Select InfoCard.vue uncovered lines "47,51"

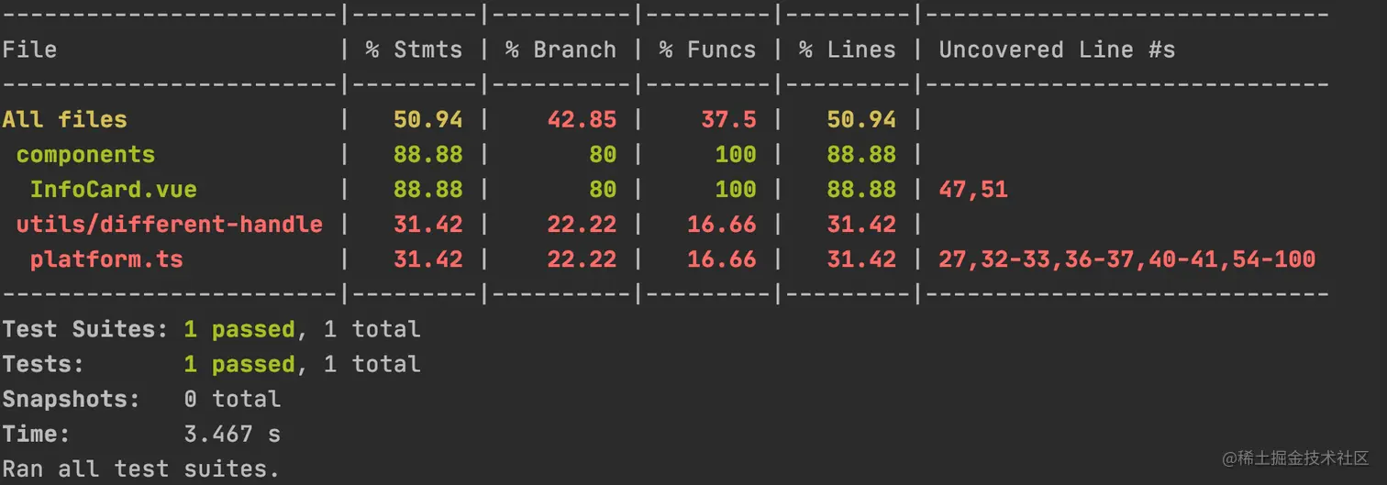[973, 190]
